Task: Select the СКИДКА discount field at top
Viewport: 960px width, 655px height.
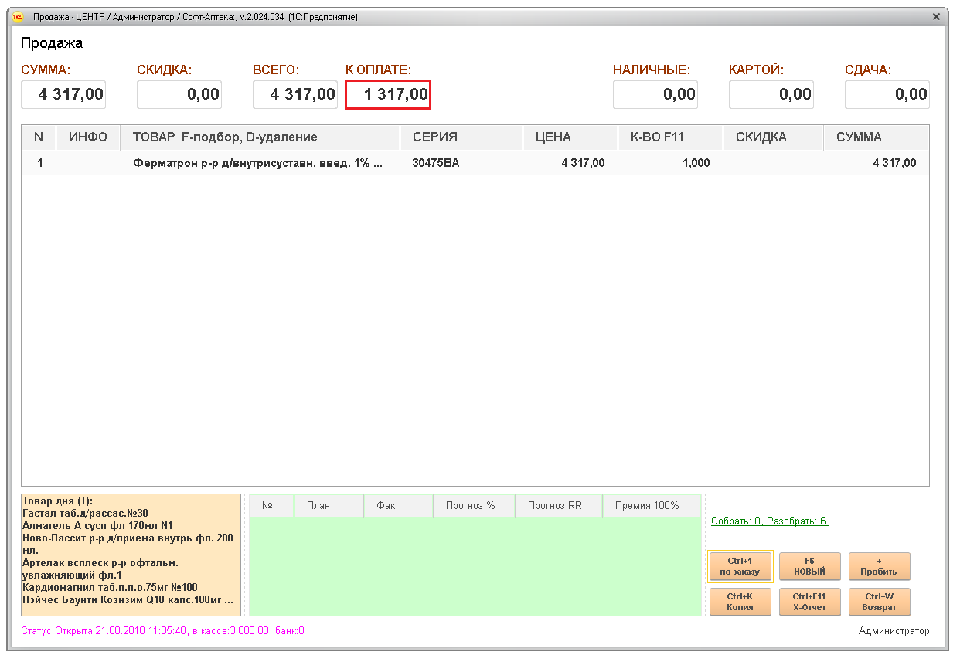Action: [x=179, y=95]
